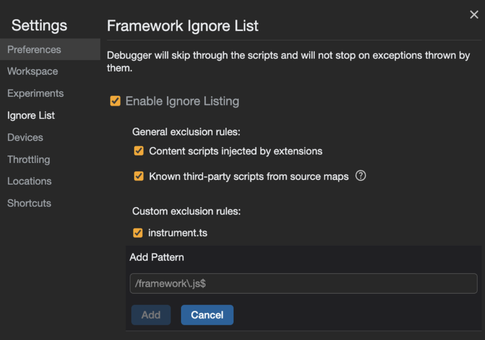Go to the Experiments section
Screen dimensions: 485x340
point(35,93)
